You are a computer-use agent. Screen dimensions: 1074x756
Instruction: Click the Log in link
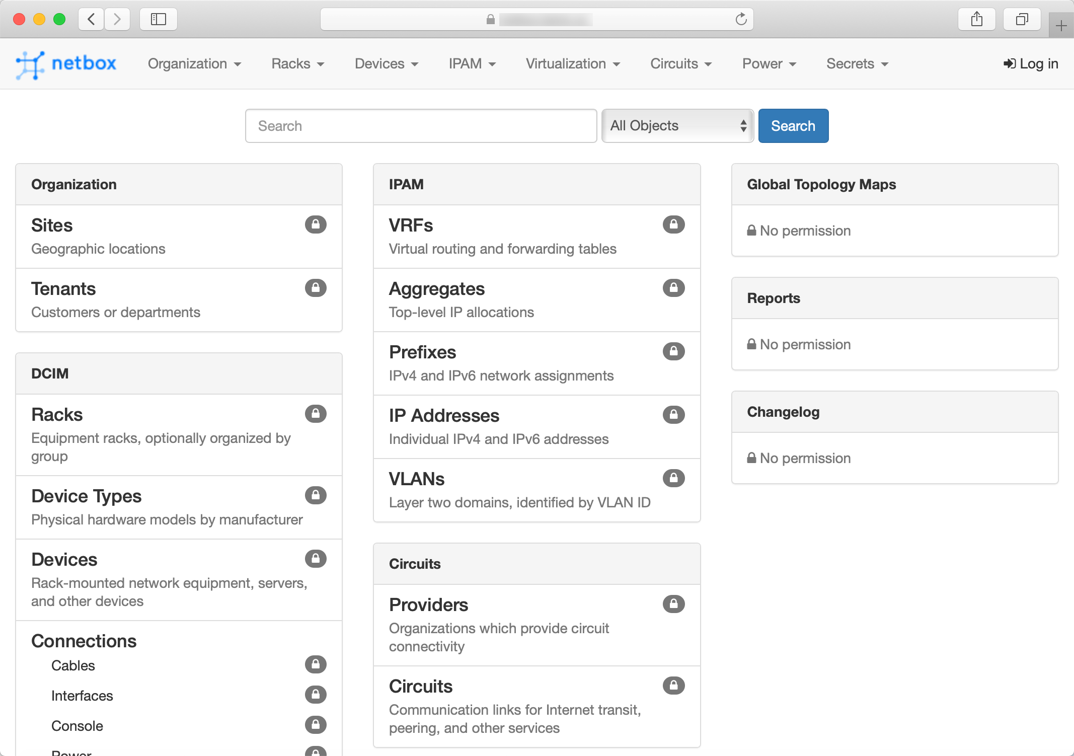[1031, 64]
